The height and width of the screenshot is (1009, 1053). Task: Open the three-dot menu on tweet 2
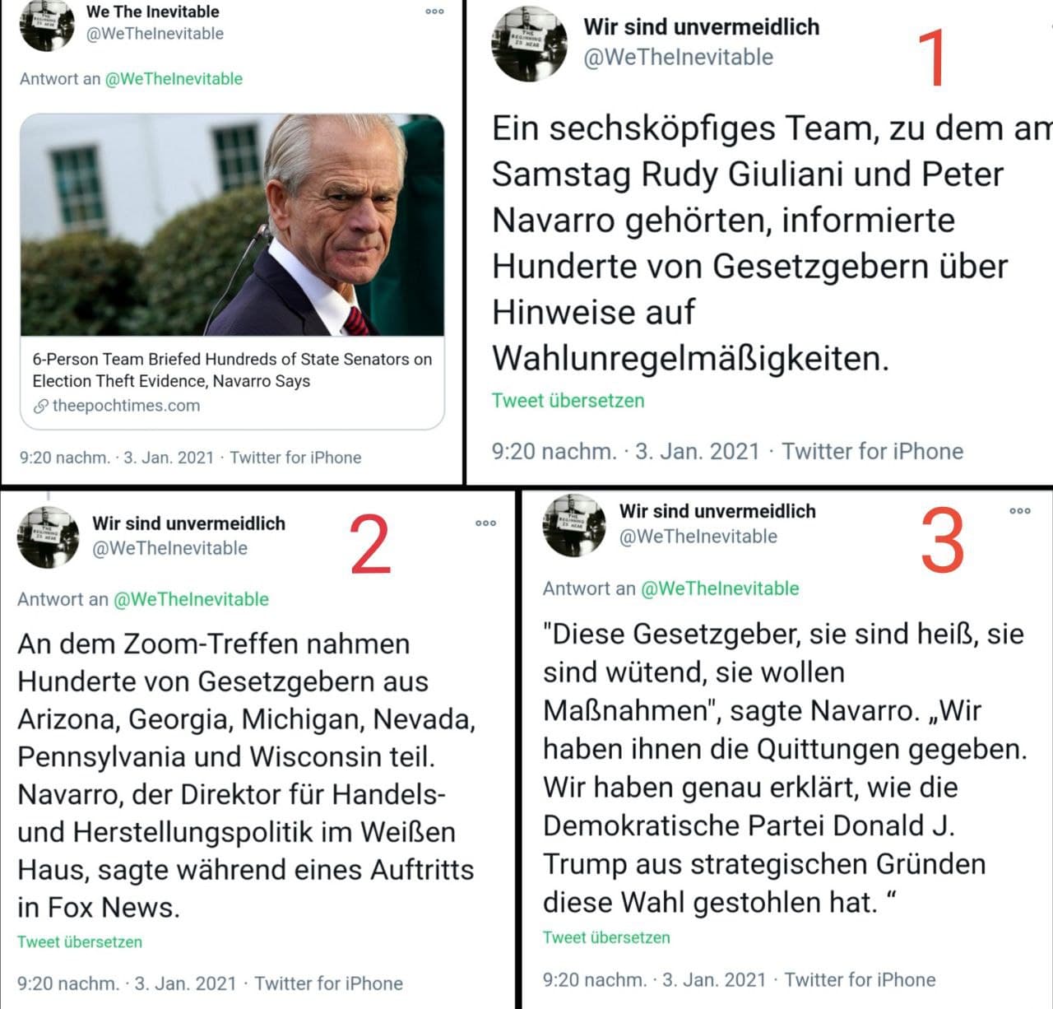(x=486, y=523)
